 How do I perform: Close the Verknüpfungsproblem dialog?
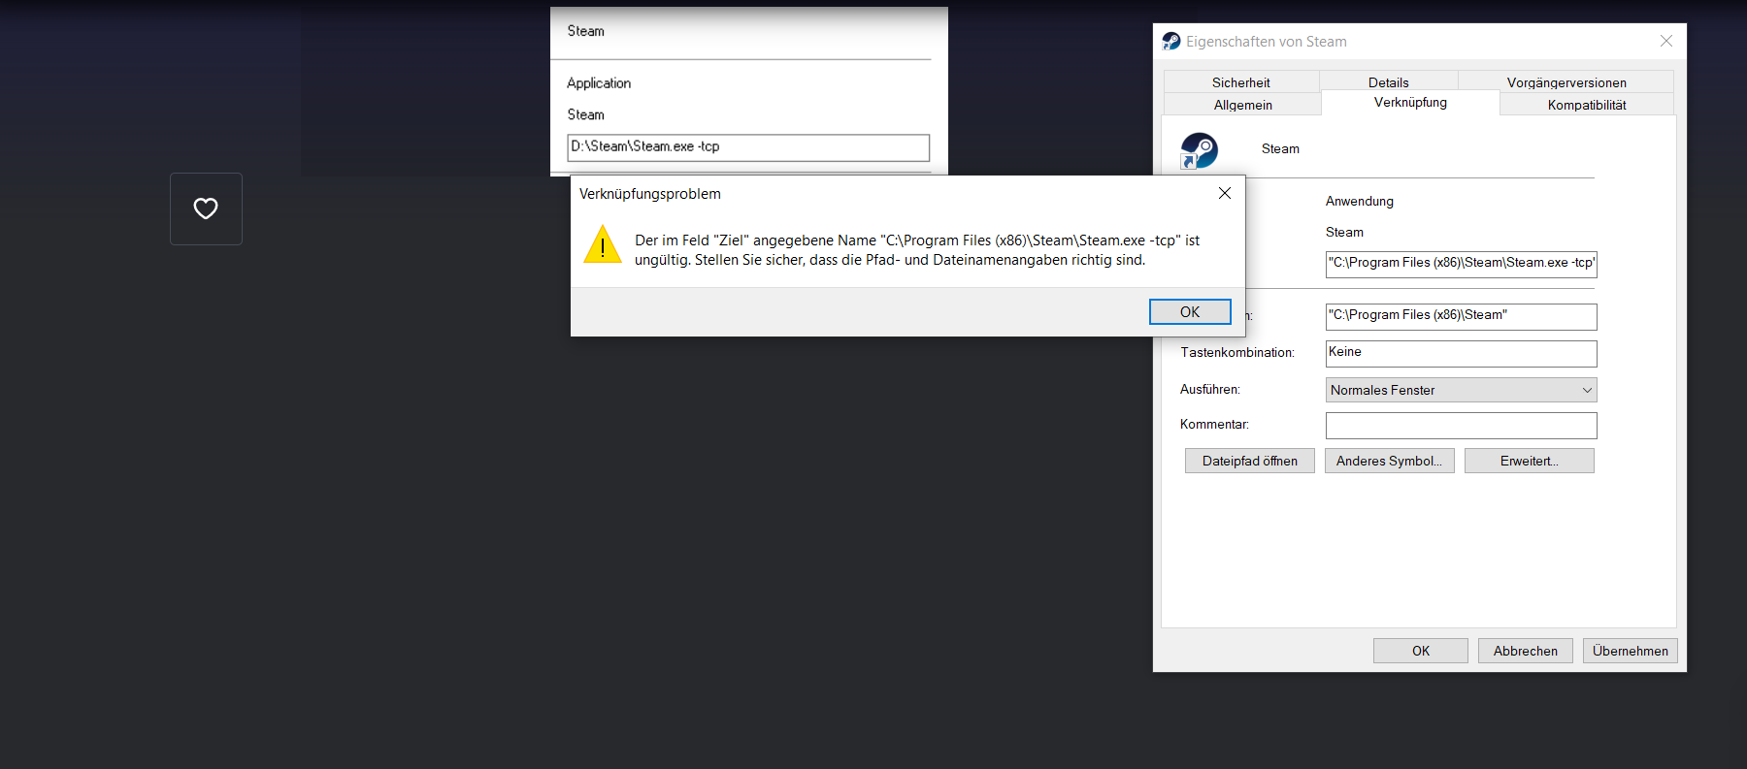[1225, 193]
